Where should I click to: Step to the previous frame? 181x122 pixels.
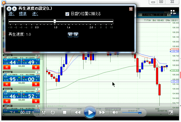(70, 34)
